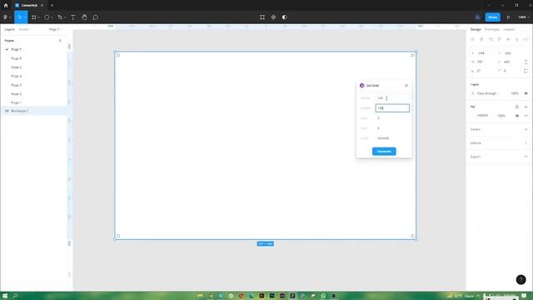Open Windows taskbar search
Image resolution: width=533 pixels, height=300 pixels.
(15, 296)
